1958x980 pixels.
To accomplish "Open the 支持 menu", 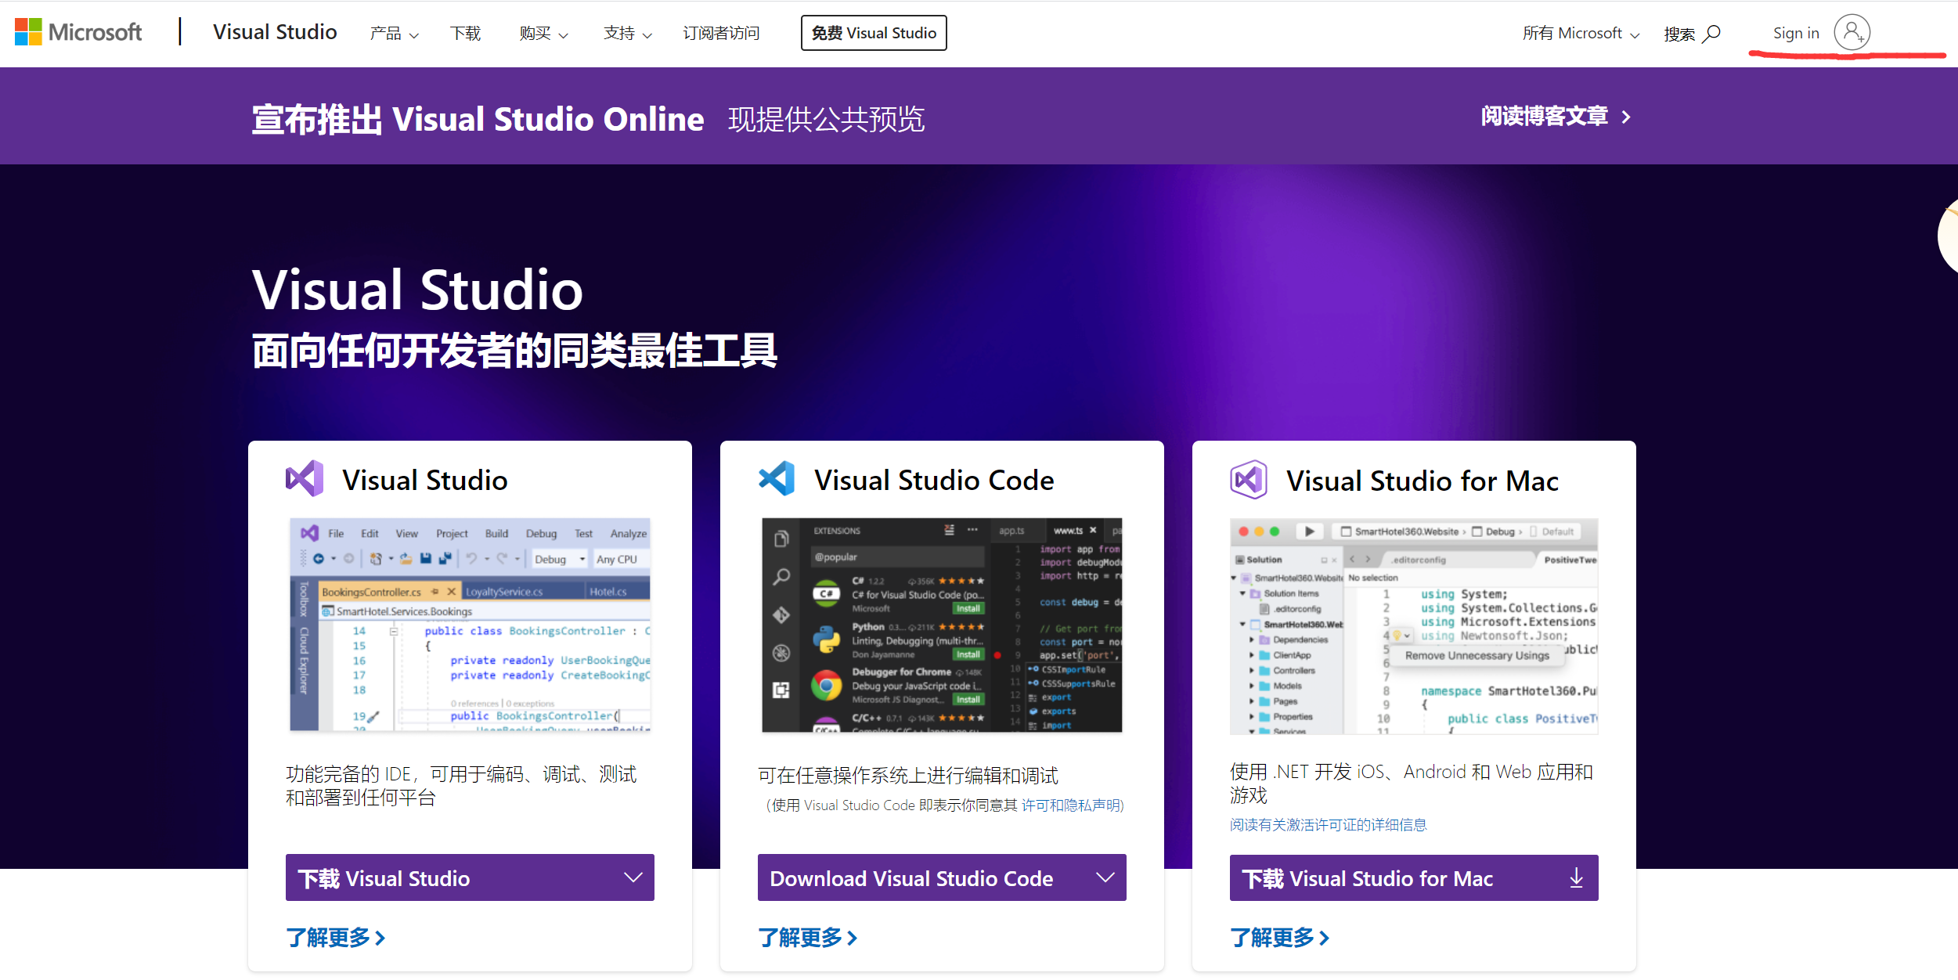I will [626, 33].
